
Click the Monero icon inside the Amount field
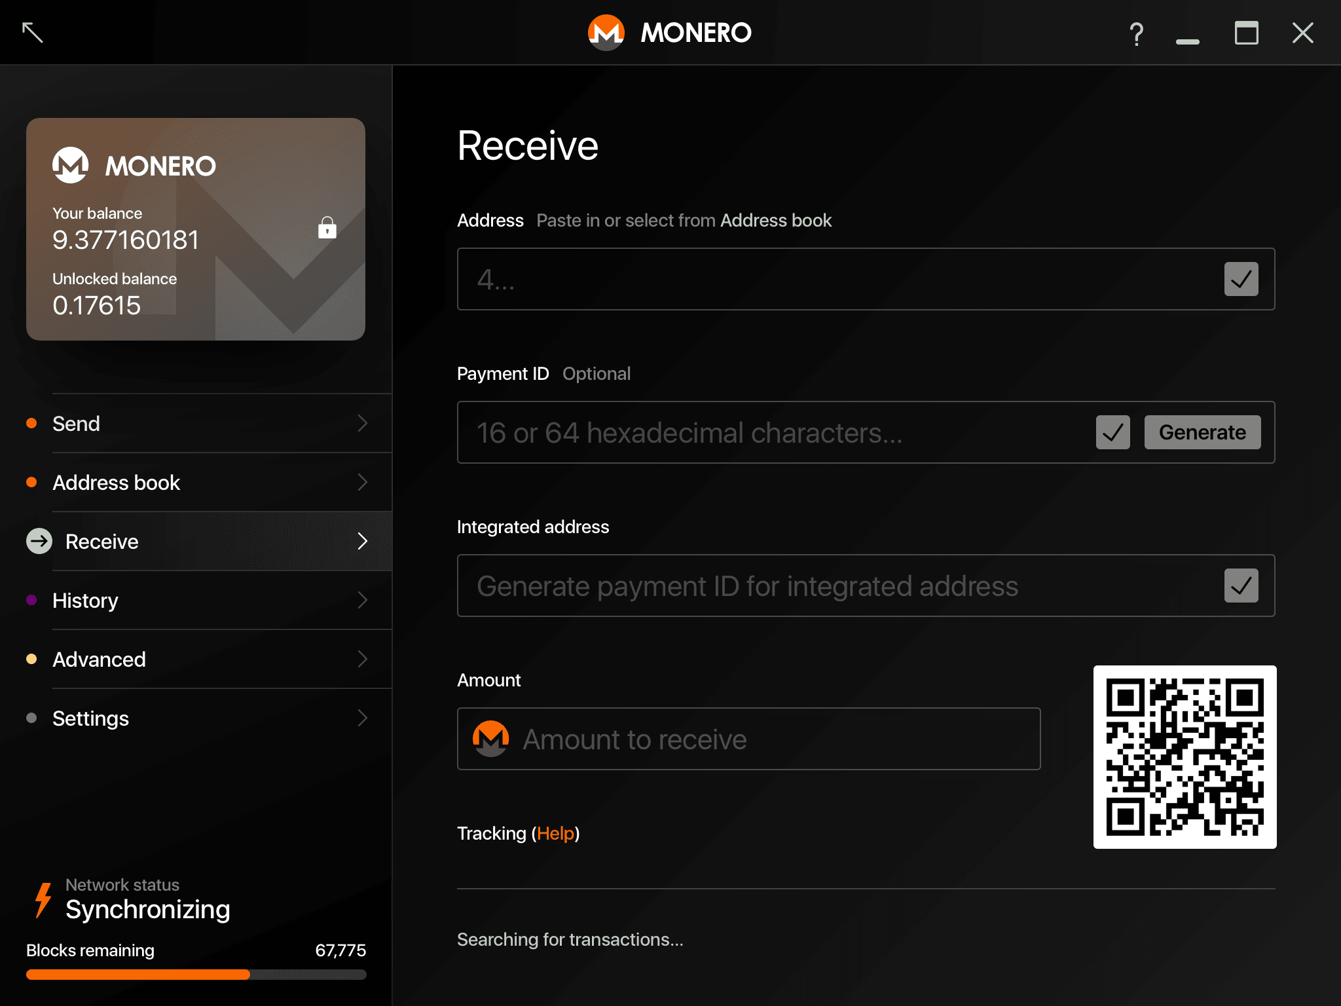(490, 739)
